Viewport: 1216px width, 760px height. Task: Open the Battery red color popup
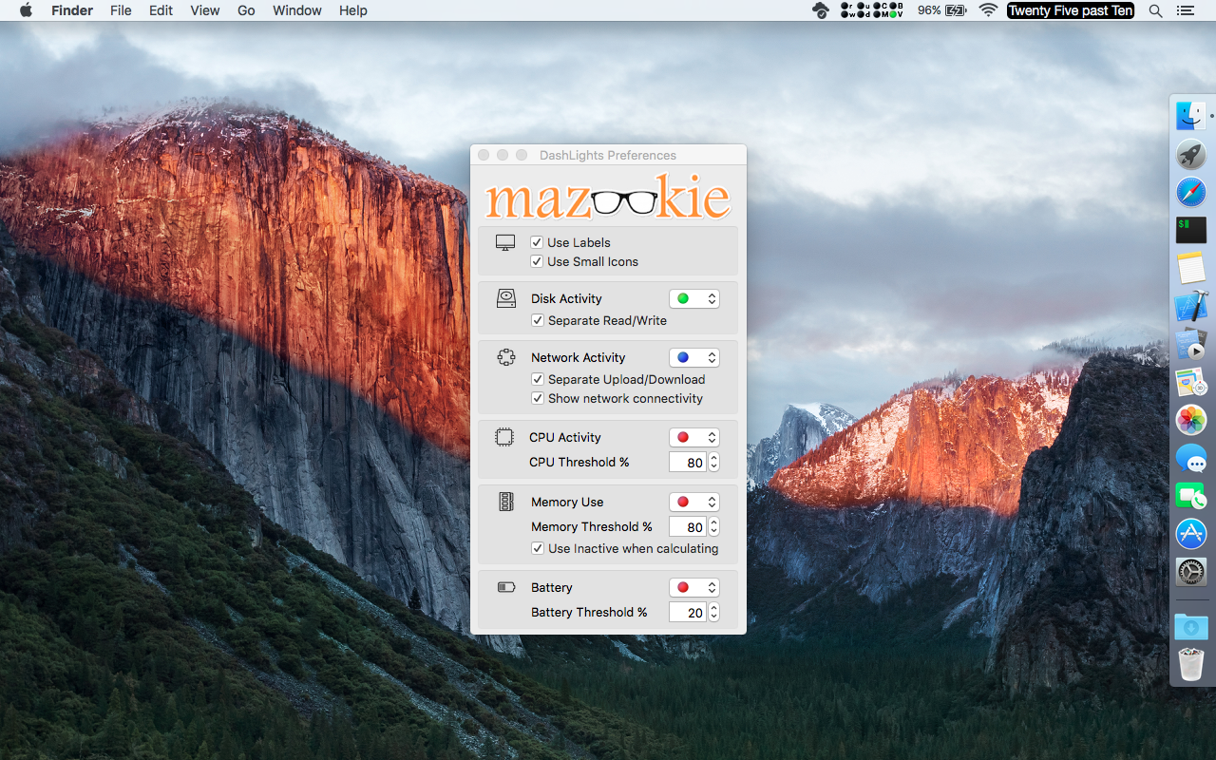point(694,587)
